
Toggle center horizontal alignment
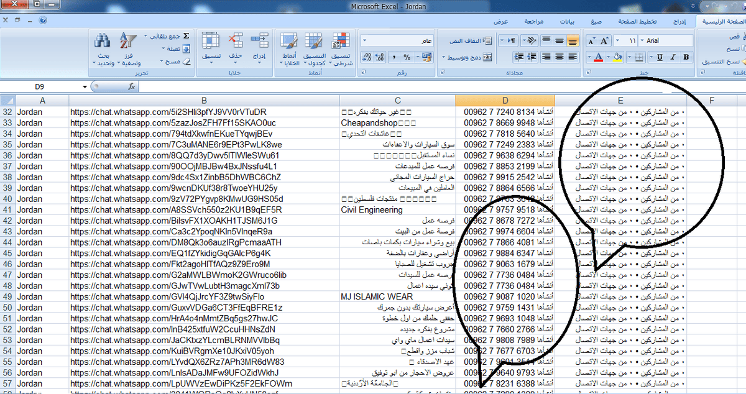[x=559, y=57]
